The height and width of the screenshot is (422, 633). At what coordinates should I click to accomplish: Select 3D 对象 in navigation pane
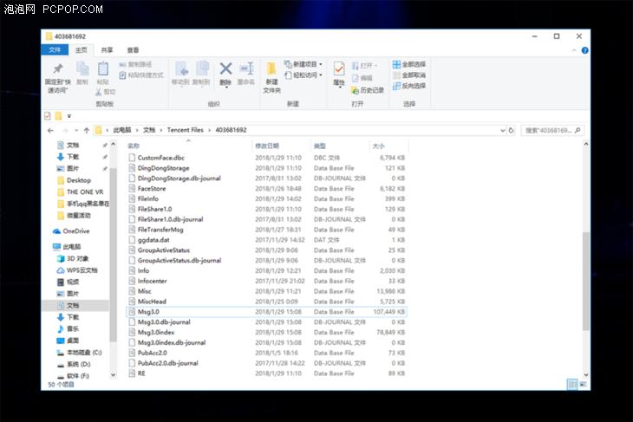point(72,258)
